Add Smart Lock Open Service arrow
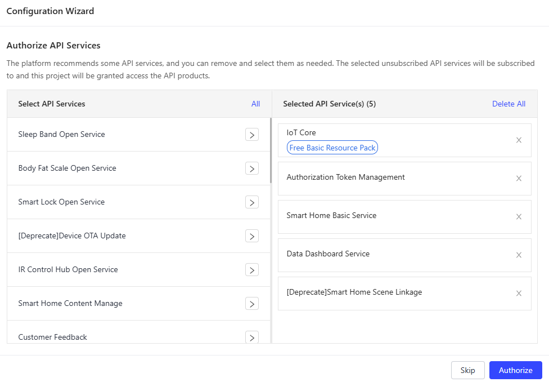Image resolution: width=549 pixels, height=382 pixels. click(x=252, y=202)
